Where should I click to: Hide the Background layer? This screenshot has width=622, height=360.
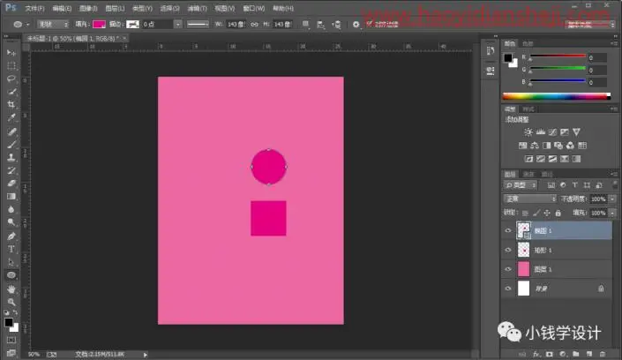pyautogui.click(x=508, y=289)
